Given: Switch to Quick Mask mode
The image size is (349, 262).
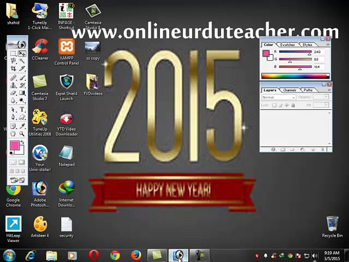Looking at the screenshot, I should pos(22,162).
